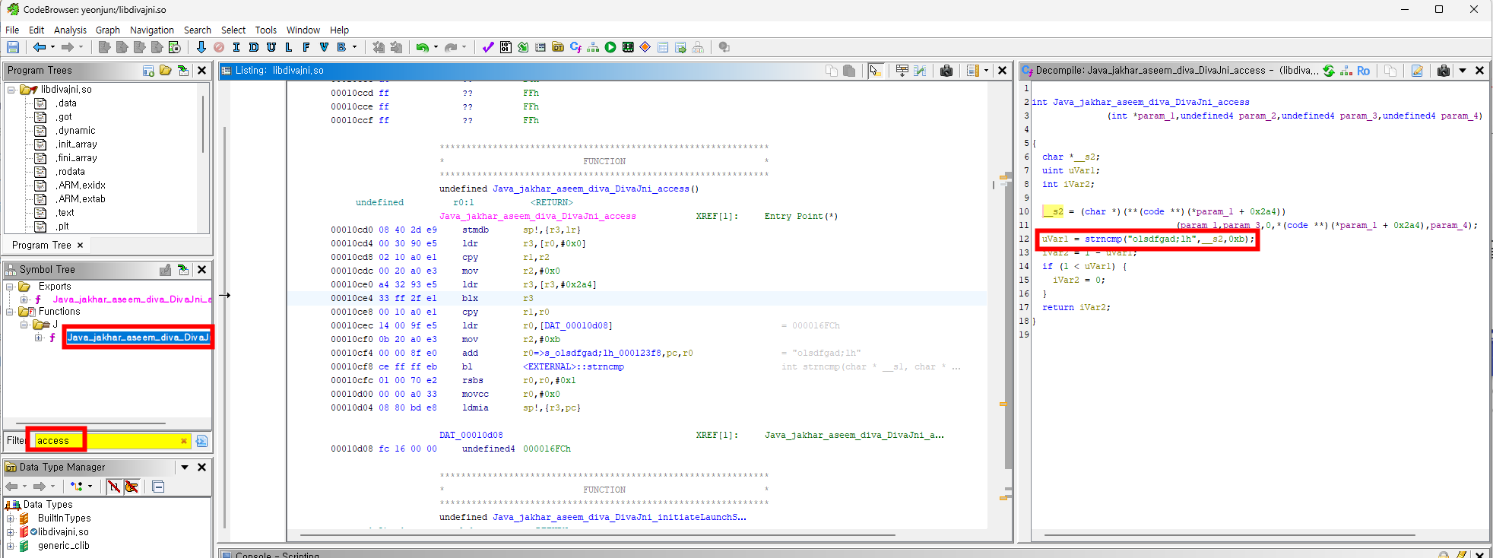Collapse the libdivajni.so program tree node
Image resolution: width=1493 pixels, height=558 pixels.
[x=11, y=90]
